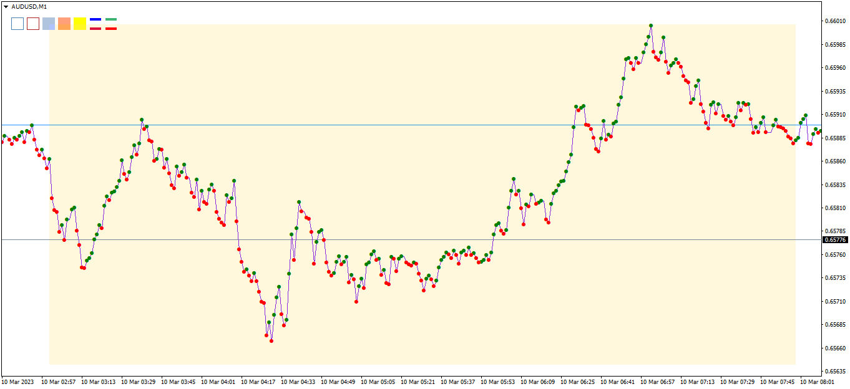Select the red outlined rectangle tool

(33, 24)
